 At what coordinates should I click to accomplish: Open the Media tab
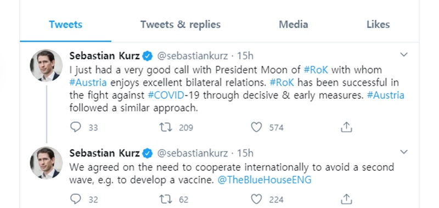pyautogui.click(x=294, y=25)
